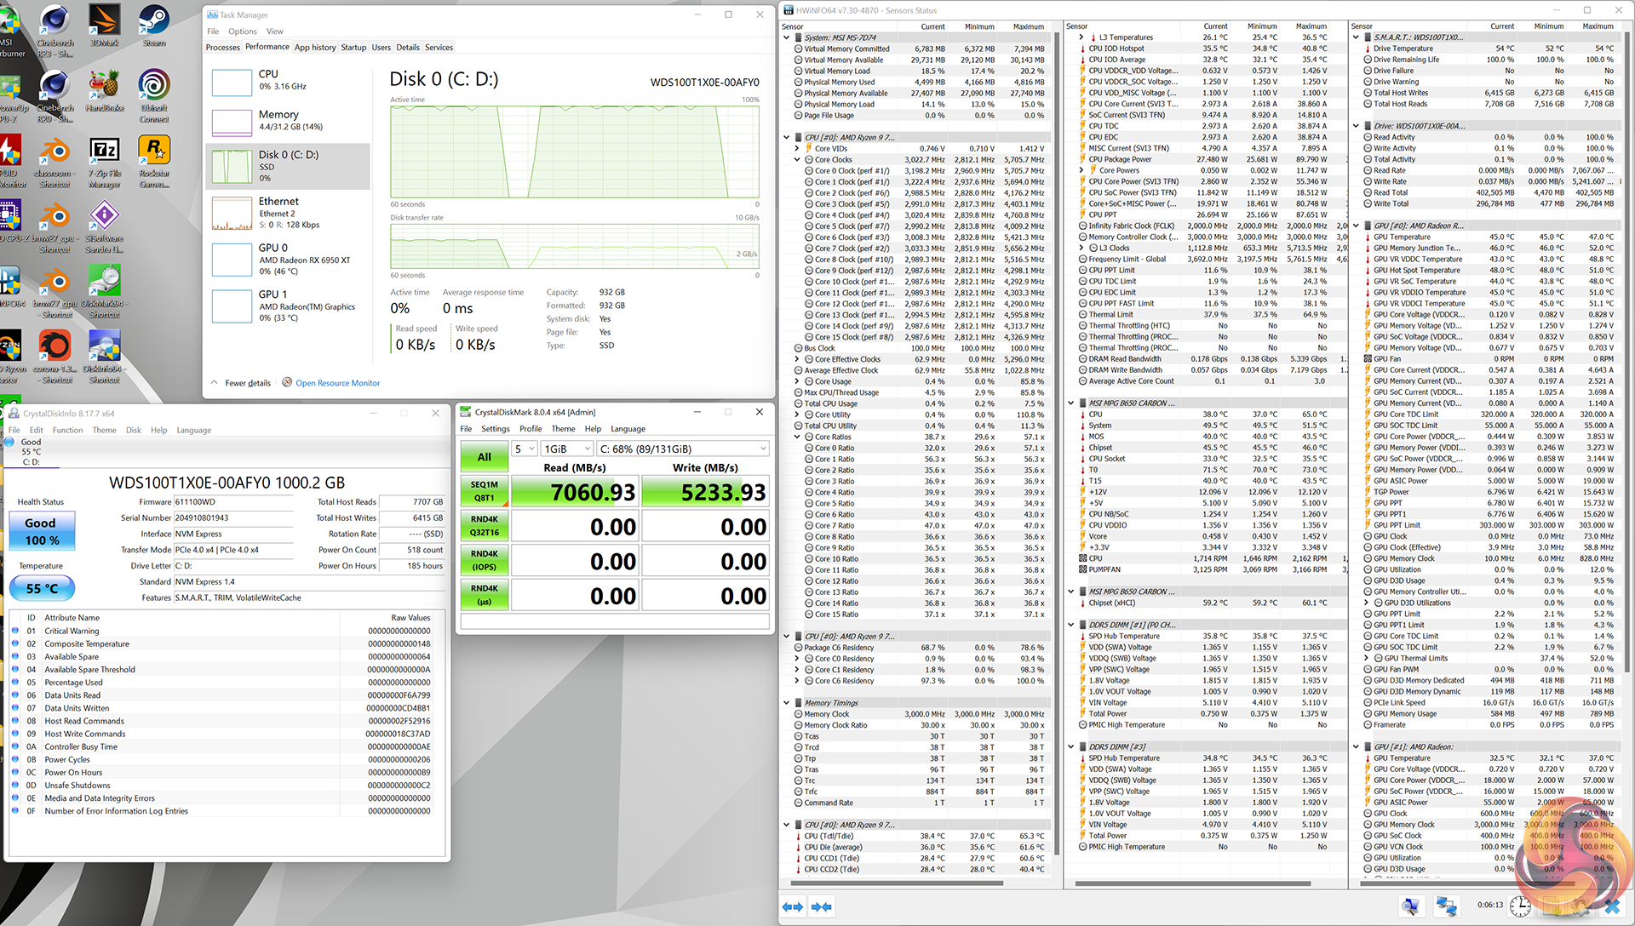1635x926 pixels.
Task: Click Fewer details in Task Manager
Action: (x=247, y=383)
